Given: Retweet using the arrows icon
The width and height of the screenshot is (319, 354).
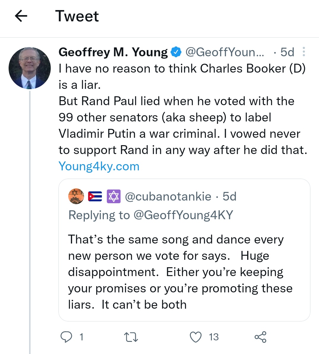Looking at the screenshot, I should coord(131,337).
